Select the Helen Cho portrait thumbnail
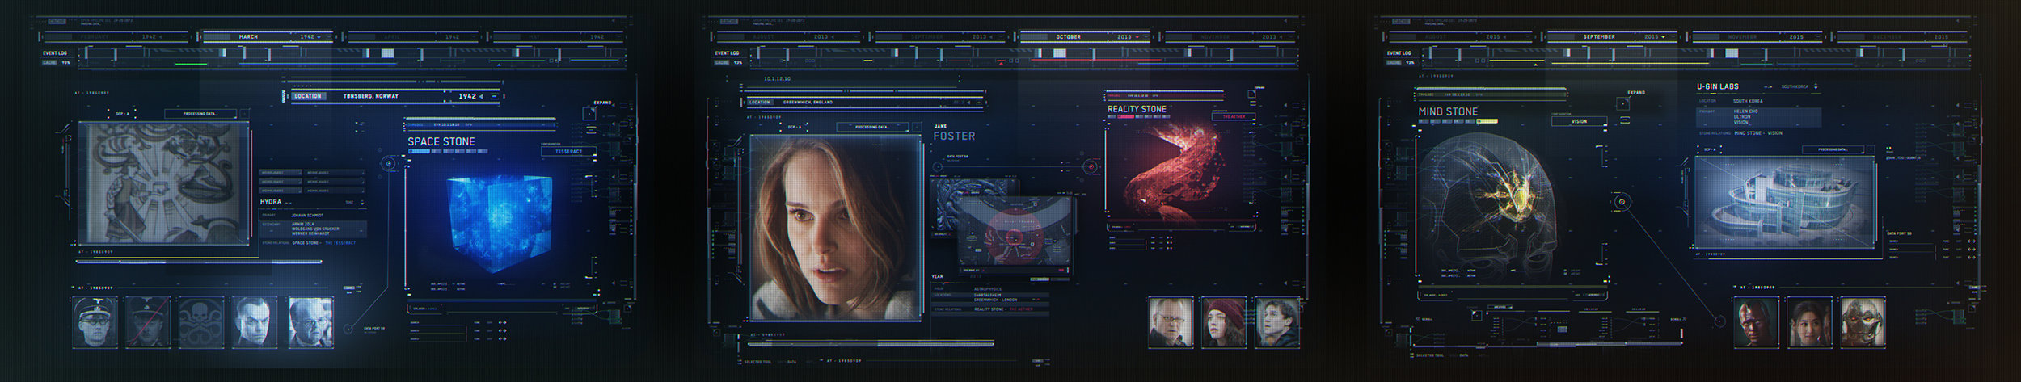Image resolution: width=2021 pixels, height=382 pixels. (1809, 322)
